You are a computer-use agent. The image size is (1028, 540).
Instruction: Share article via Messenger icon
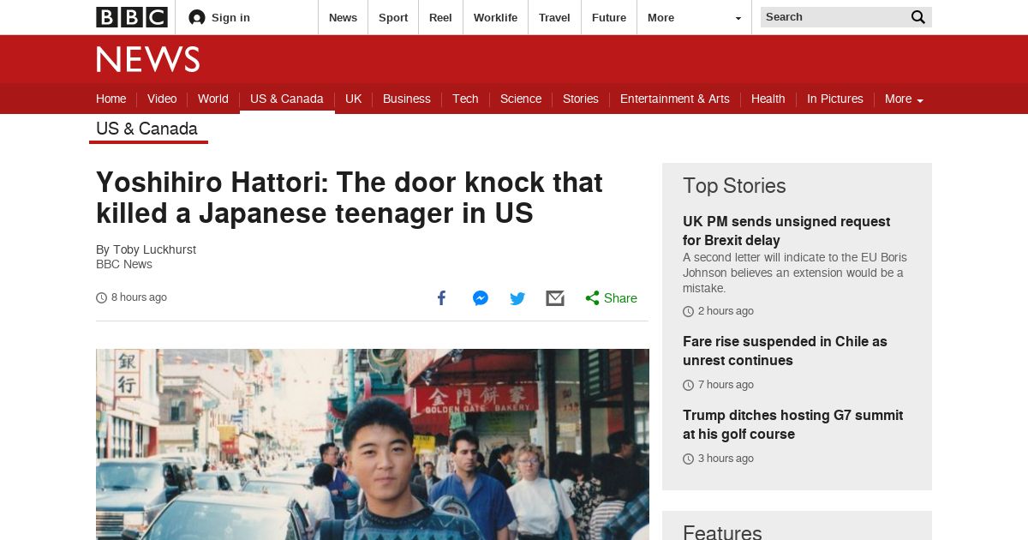pos(481,298)
